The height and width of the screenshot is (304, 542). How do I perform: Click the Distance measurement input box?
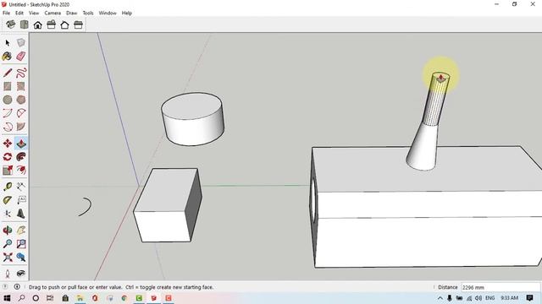click(x=501, y=287)
